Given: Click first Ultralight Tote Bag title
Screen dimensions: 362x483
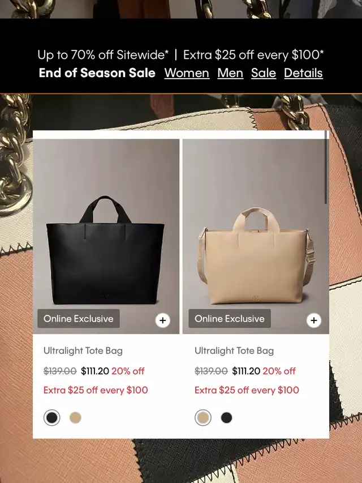Looking at the screenshot, I should click(x=83, y=351).
